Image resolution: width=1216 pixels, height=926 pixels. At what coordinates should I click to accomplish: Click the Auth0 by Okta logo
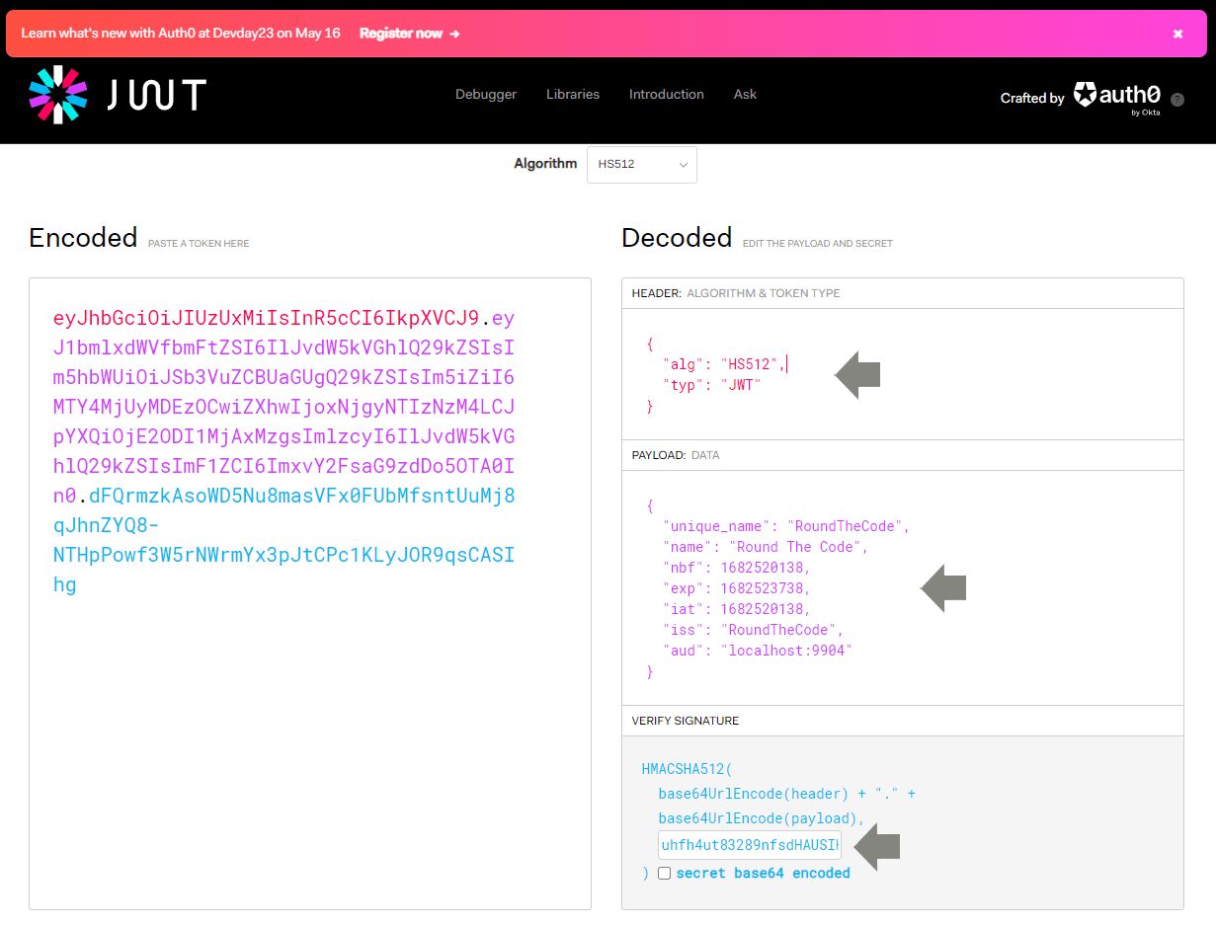1116,96
